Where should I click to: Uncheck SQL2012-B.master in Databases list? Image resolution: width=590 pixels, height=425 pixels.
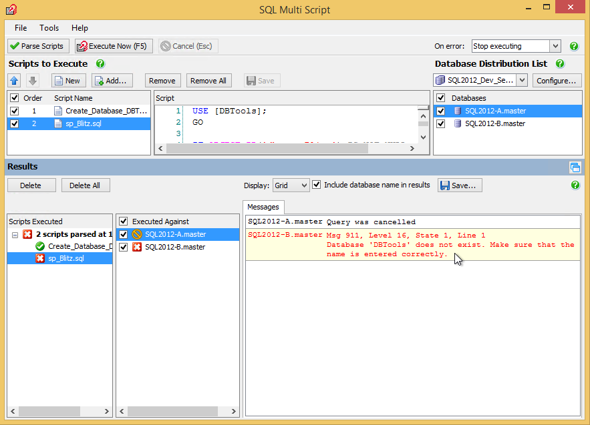440,123
